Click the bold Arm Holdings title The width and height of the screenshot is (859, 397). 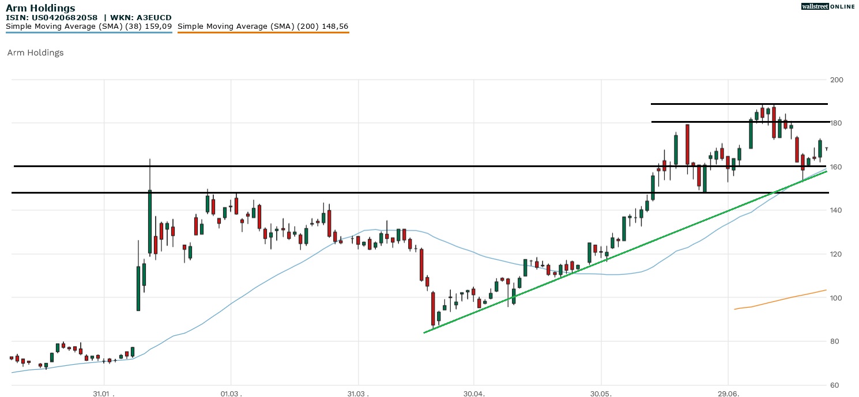(x=40, y=8)
